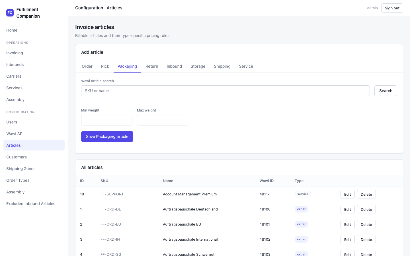Image resolution: width=410 pixels, height=256 pixels.
Task: Click the Sign out button
Action: (x=392, y=8)
